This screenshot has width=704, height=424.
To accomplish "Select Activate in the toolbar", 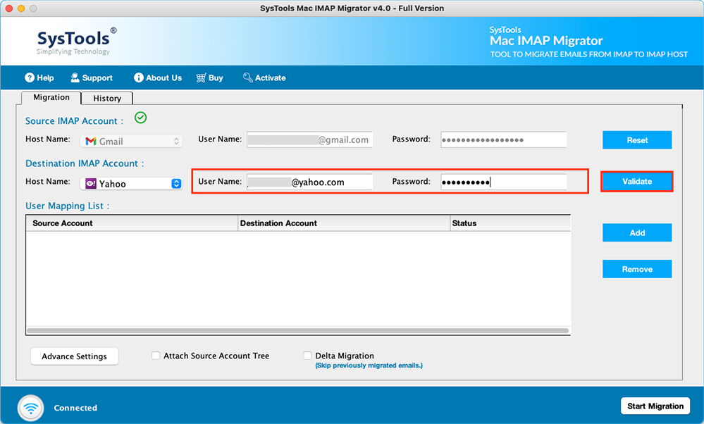I will (264, 77).
